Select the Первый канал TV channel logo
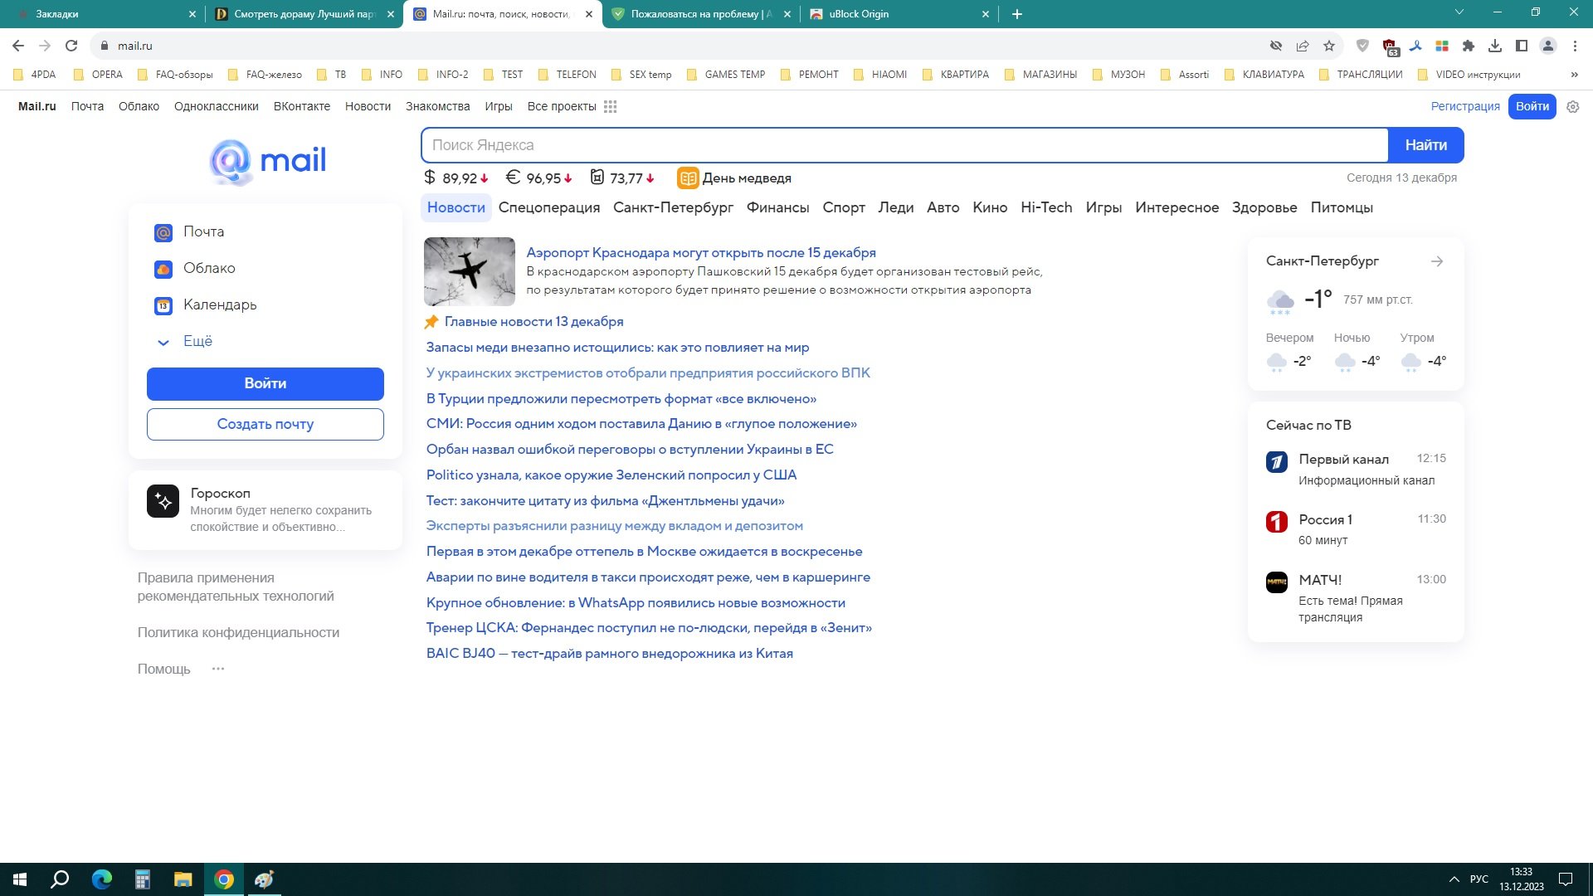This screenshot has height=896, width=1593. coord(1276,462)
